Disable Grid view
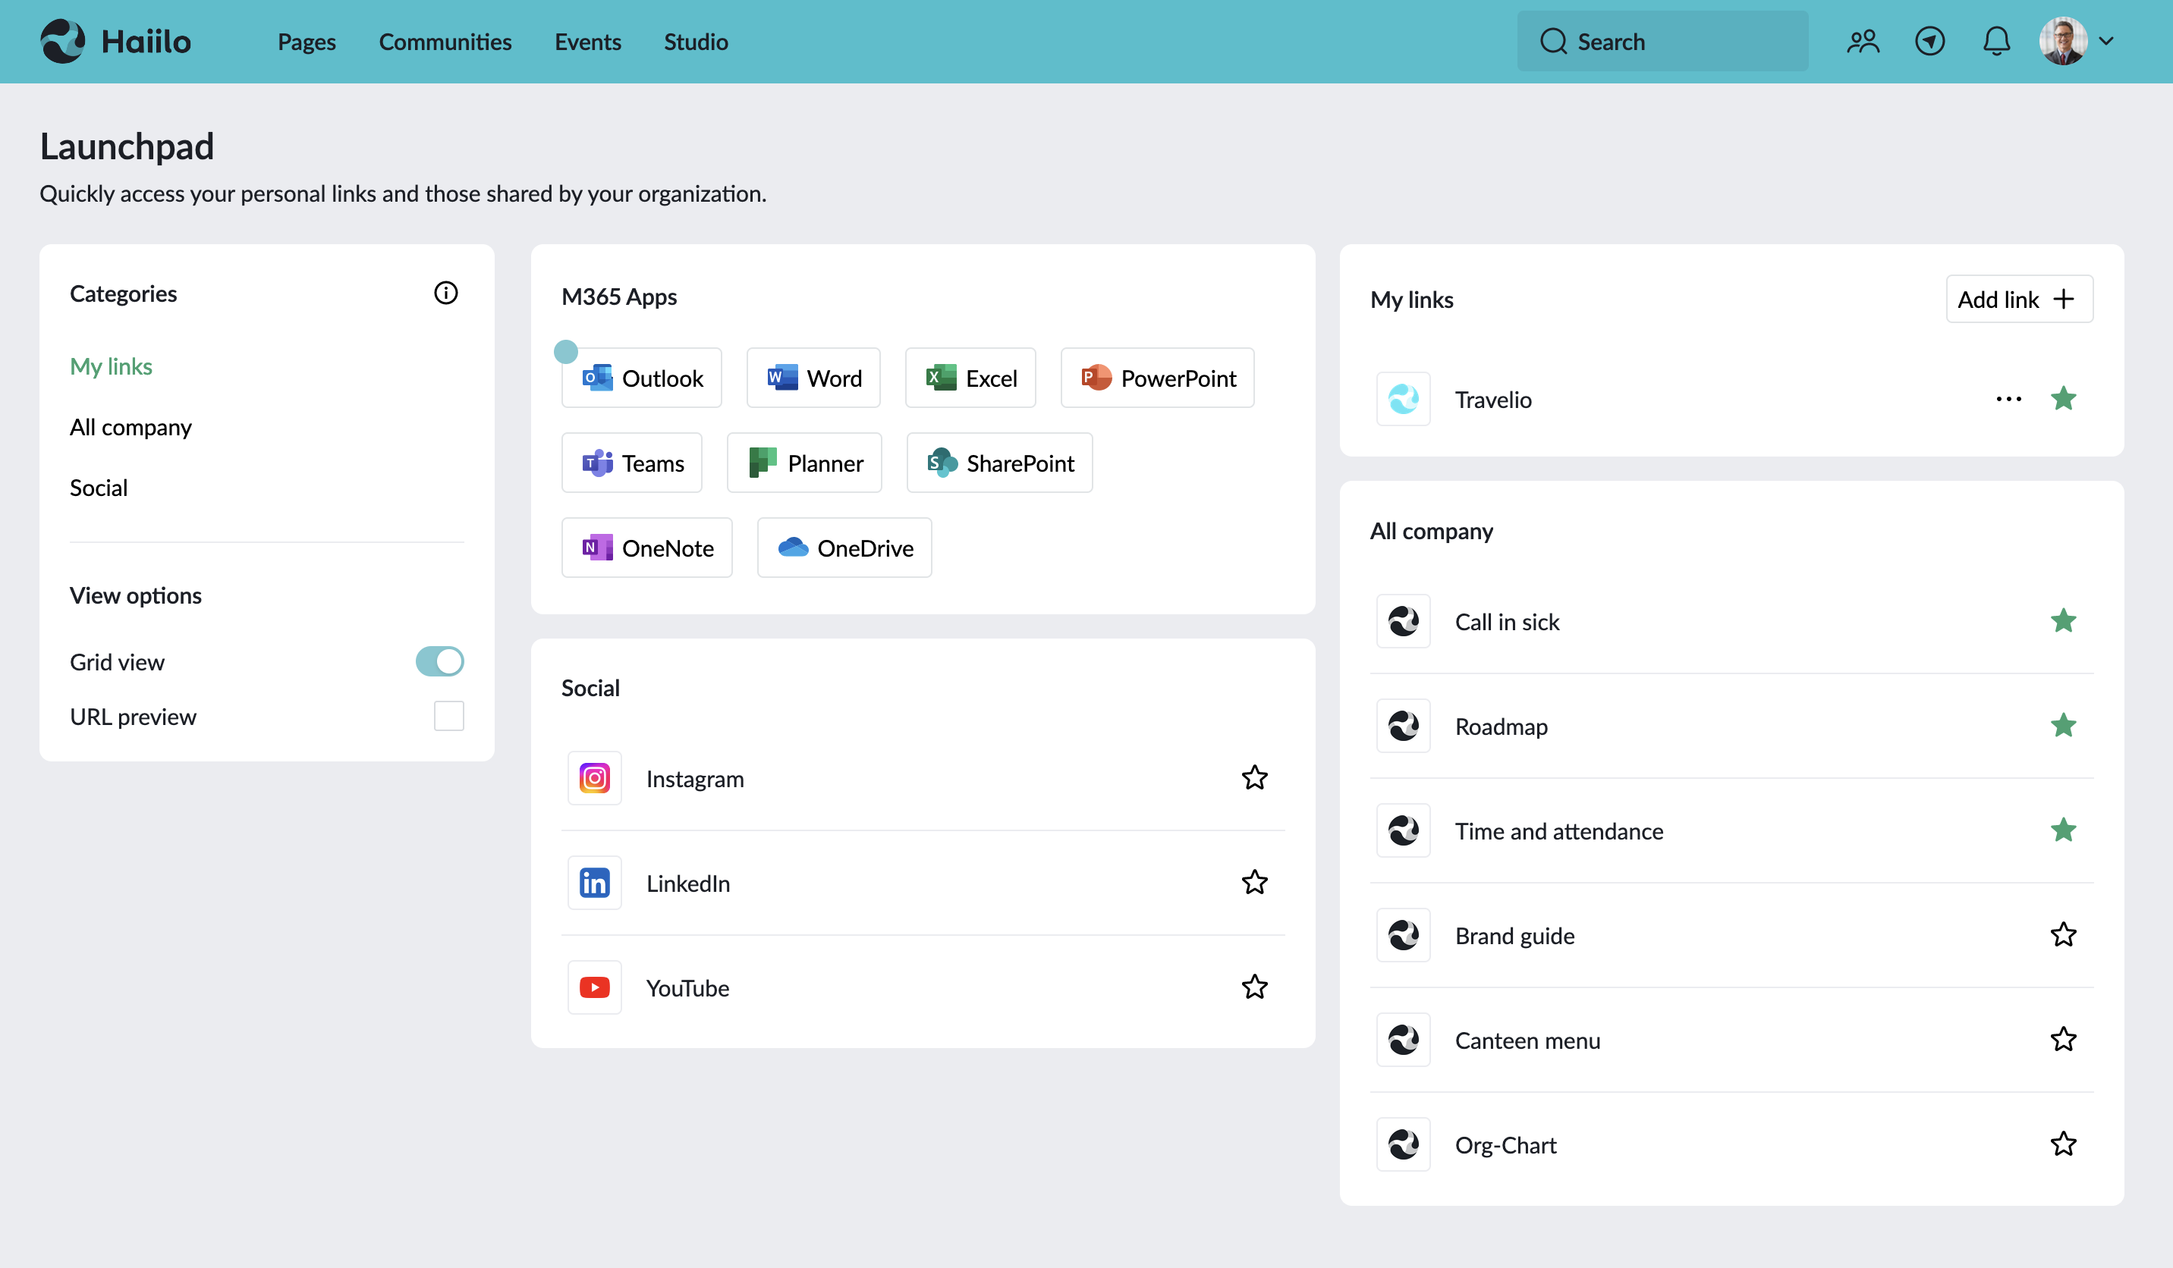2173x1268 pixels. coord(439,661)
